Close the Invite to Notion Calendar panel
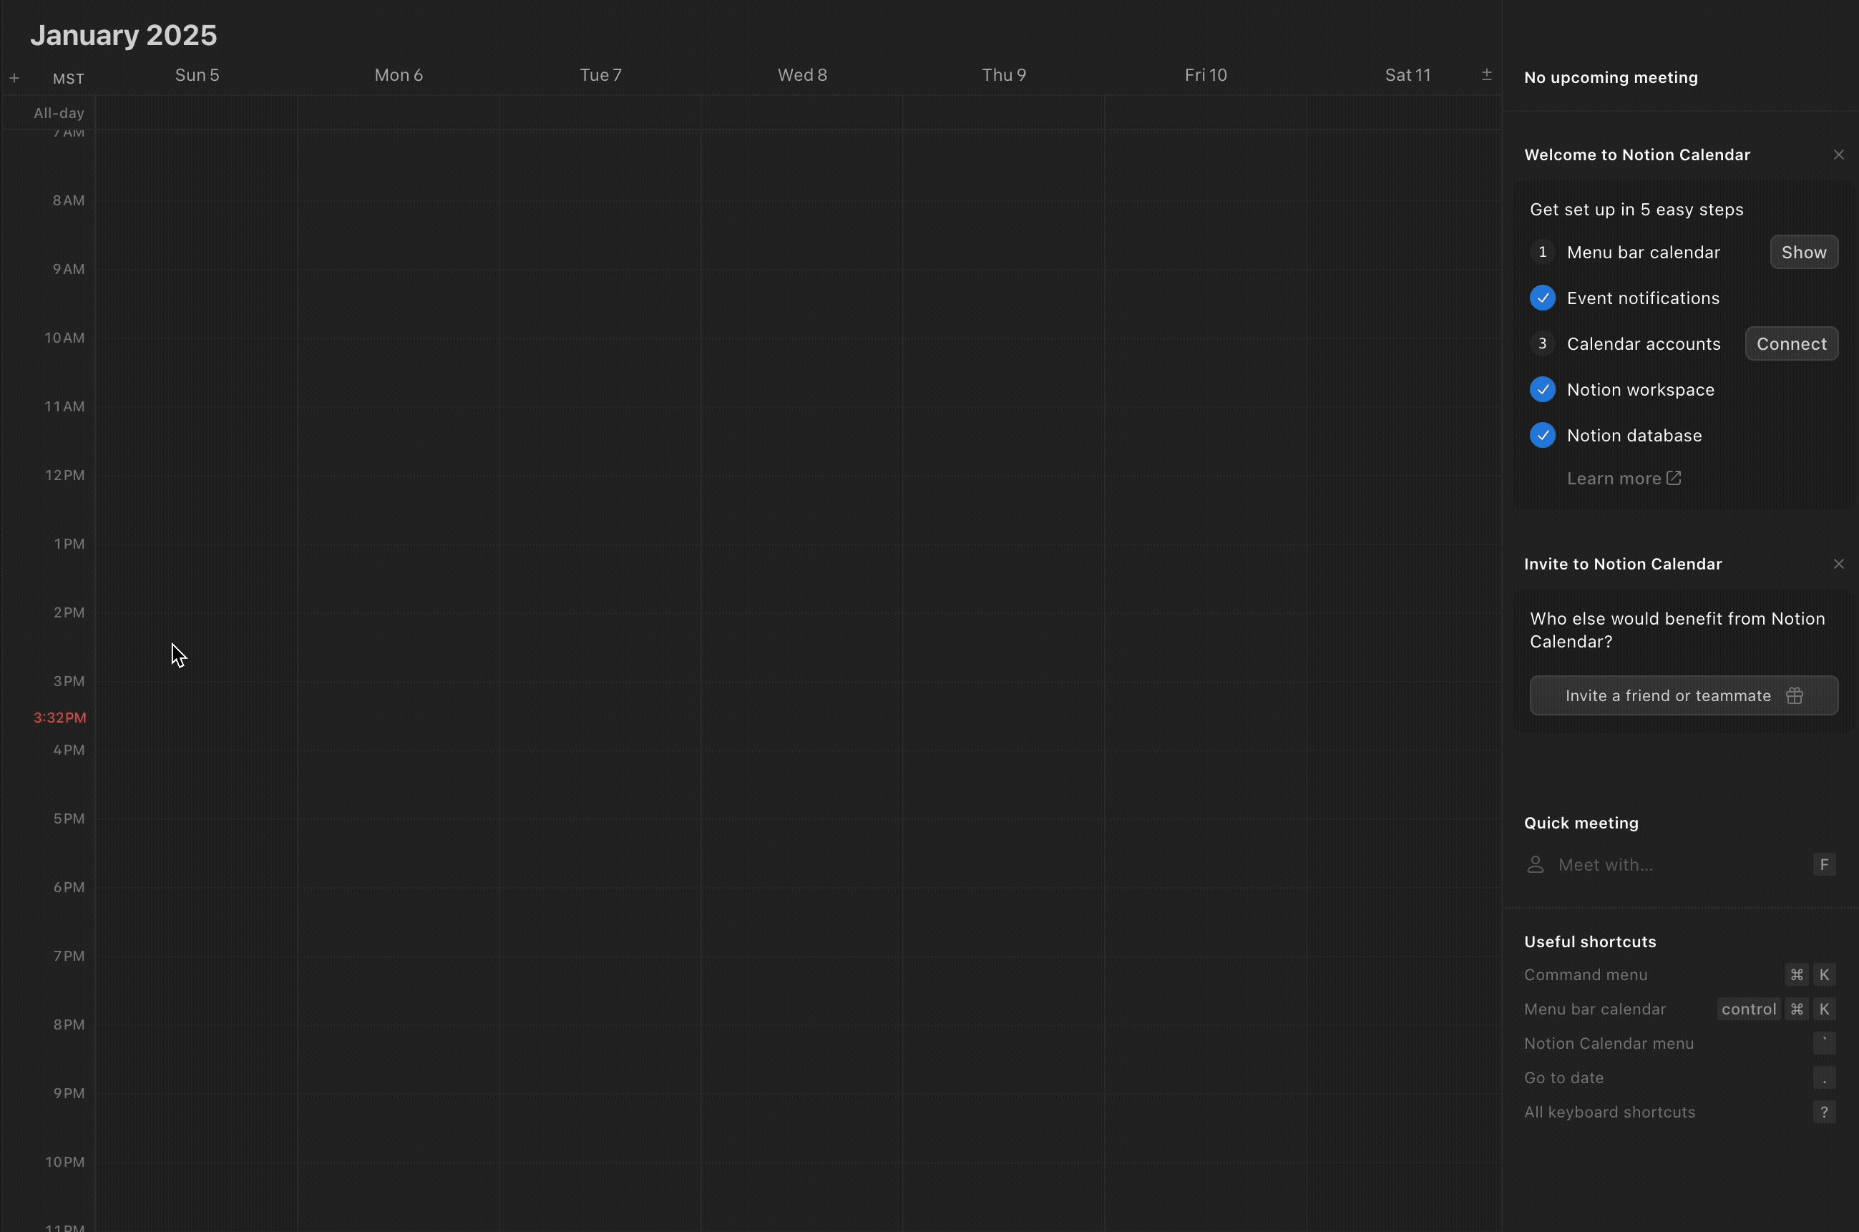This screenshot has height=1232, width=1859. point(1838,564)
